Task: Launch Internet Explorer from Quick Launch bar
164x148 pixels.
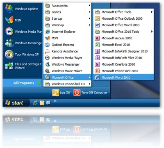Action: [x=35, y=102]
